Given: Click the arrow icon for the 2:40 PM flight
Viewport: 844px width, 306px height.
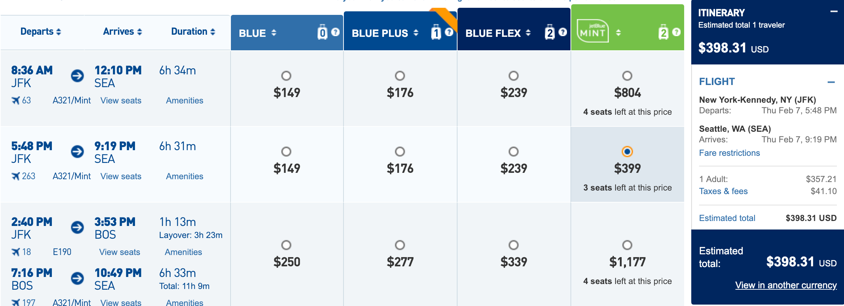Looking at the screenshot, I should [77, 227].
